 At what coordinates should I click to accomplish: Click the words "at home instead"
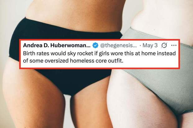(155, 53)
